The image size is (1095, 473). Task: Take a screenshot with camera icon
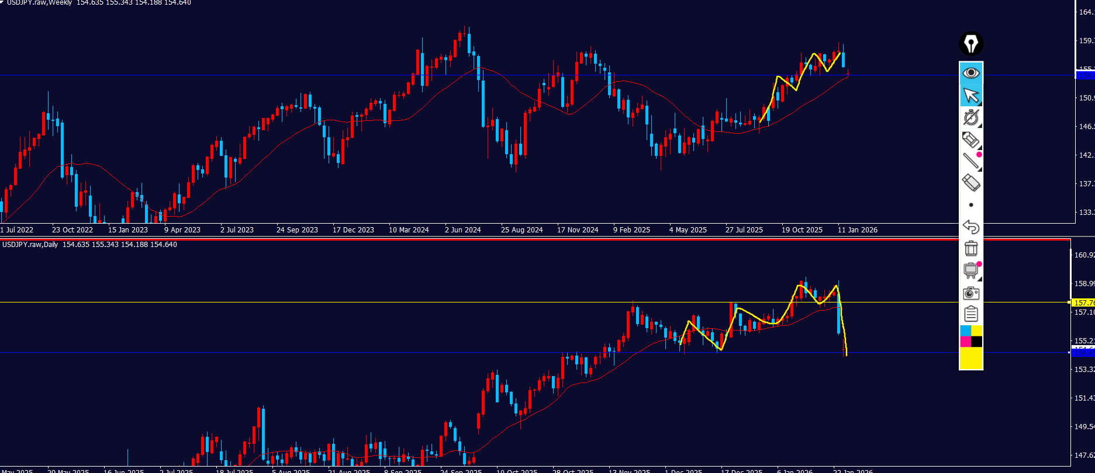[x=971, y=293]
